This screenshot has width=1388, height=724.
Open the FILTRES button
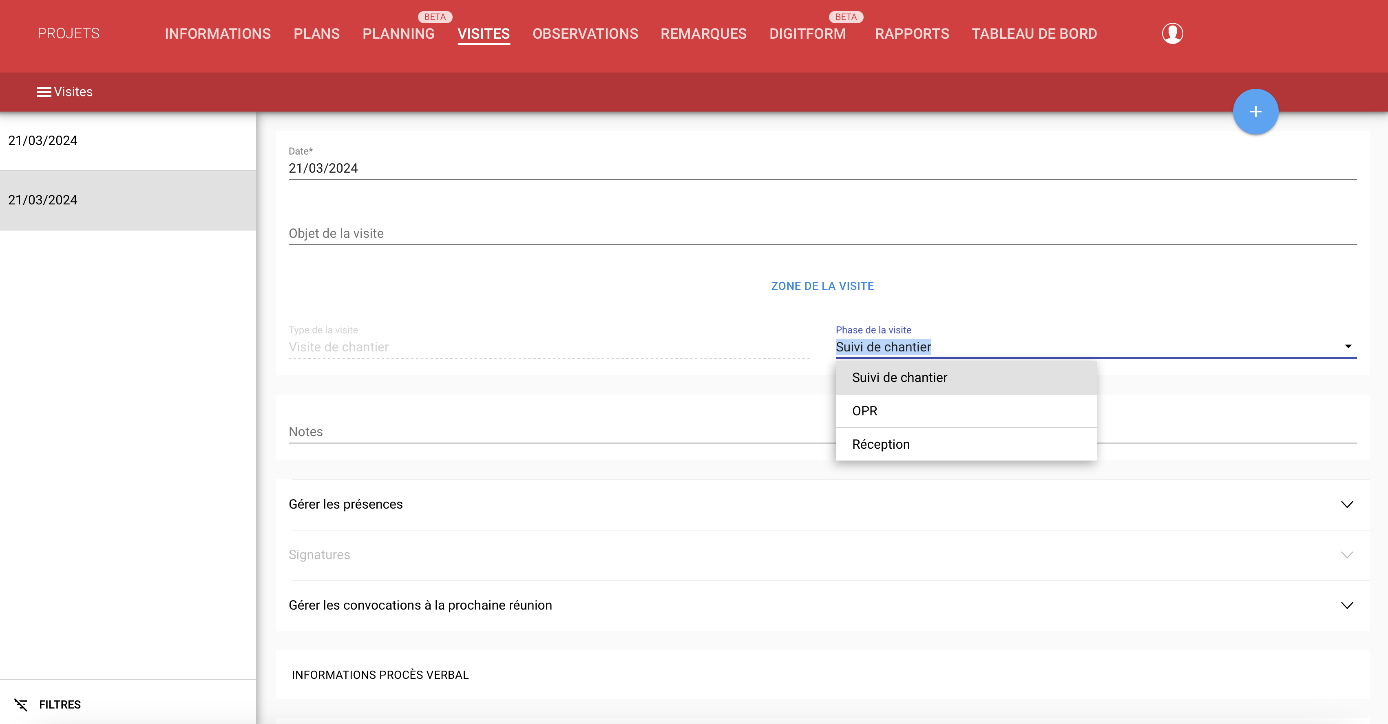tap(59, 704)
